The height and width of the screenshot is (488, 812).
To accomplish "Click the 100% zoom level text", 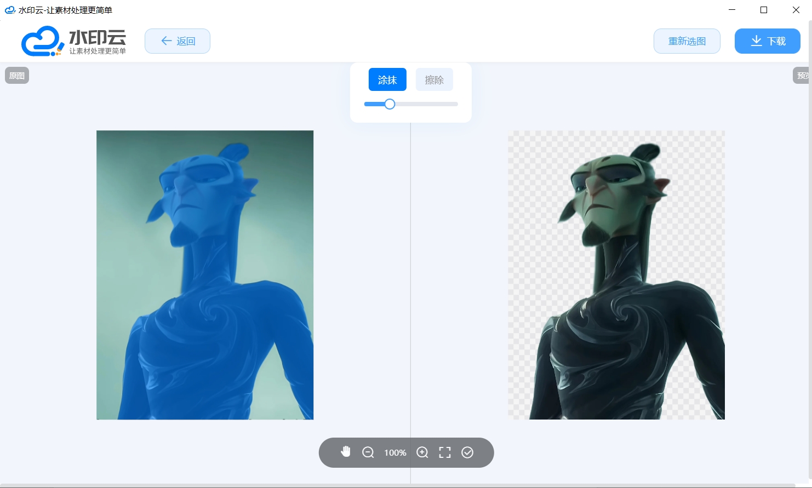I will click(395, 453).
